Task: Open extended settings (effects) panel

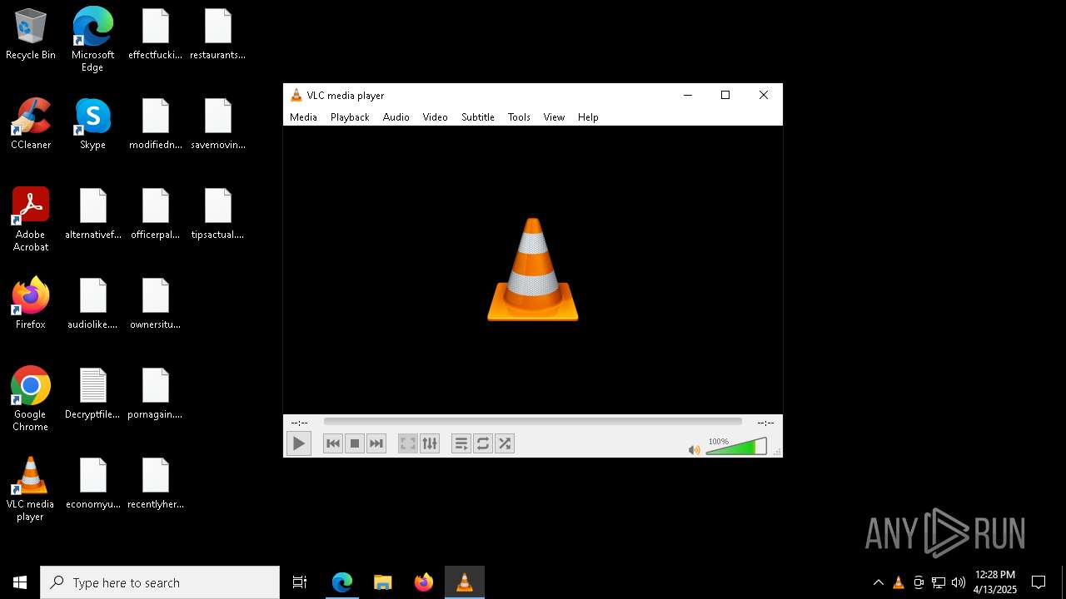Action: point(429,443)
